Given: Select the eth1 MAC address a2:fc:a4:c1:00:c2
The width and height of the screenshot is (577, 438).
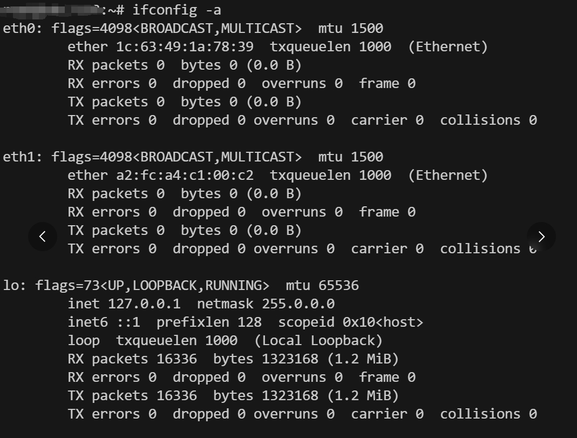Looking at the screenshot, I should (185, 175).
